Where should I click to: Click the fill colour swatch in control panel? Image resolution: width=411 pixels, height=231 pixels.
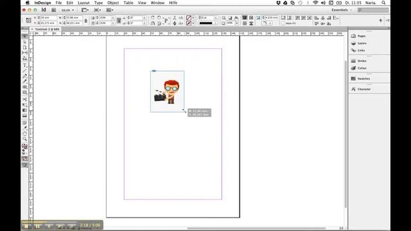189,18
